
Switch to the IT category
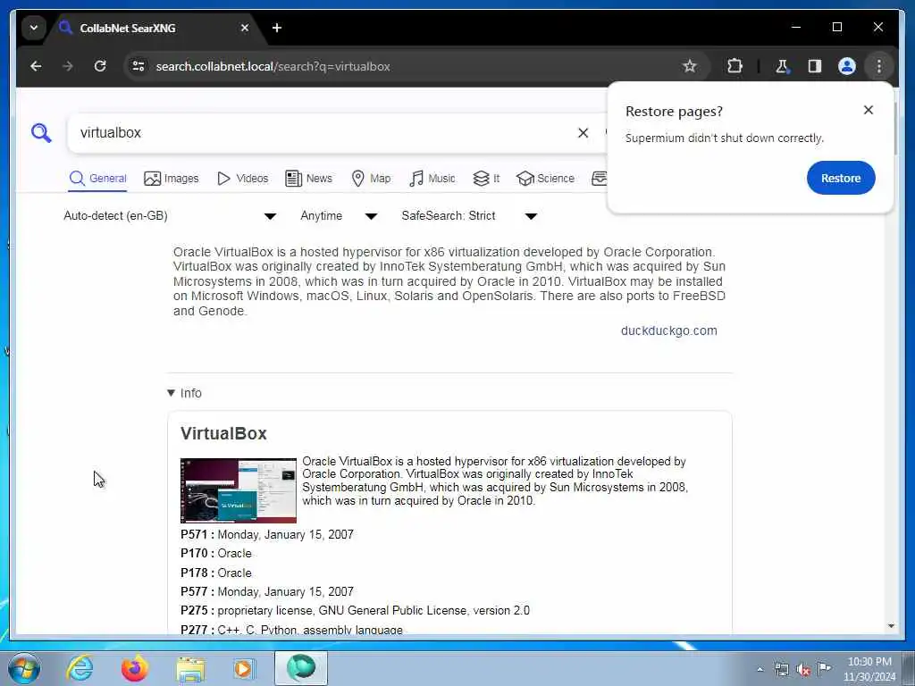pyautogui.click(x=487, y=179)
